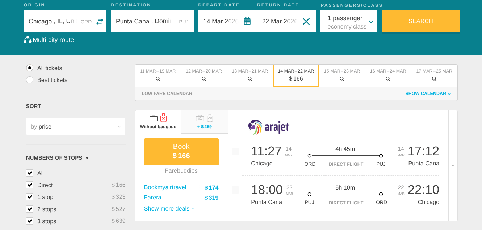Open the sort by price dropdown

tap(76, 127)
